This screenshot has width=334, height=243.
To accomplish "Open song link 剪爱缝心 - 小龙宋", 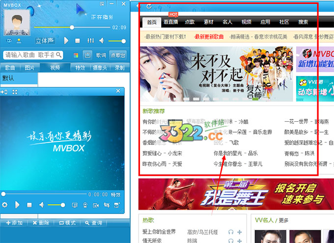I will (162, 153).
